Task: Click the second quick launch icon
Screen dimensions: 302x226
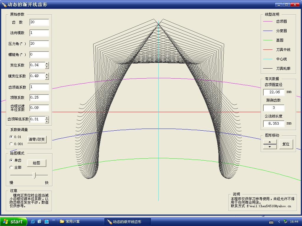Action: point(40,222)
